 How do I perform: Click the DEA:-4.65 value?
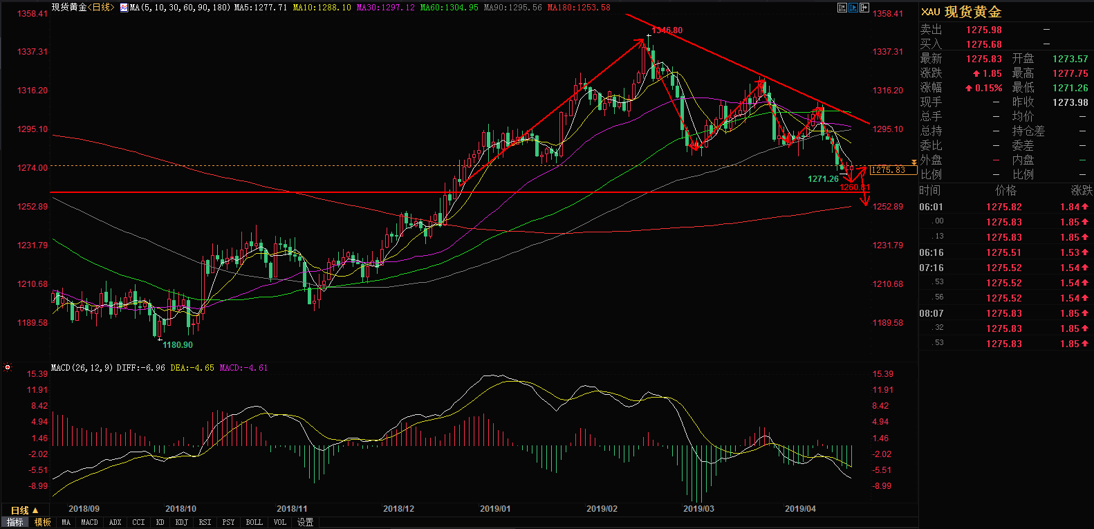[x=192, y=368]
